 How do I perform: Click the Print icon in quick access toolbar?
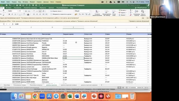[36, 5]
